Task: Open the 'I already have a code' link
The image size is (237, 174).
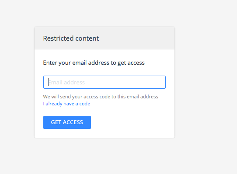Action: [66, 104]
